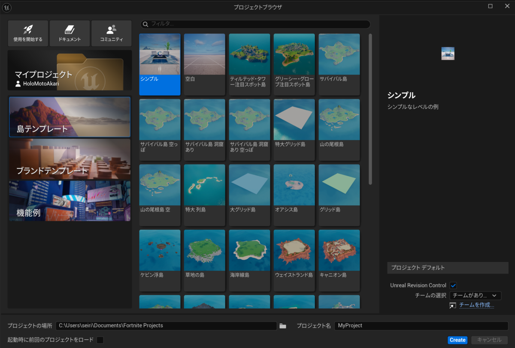Viewport: 515px width, 348px height.
Task: Click the template list vertical scrollbar
Action: [370, 109]
